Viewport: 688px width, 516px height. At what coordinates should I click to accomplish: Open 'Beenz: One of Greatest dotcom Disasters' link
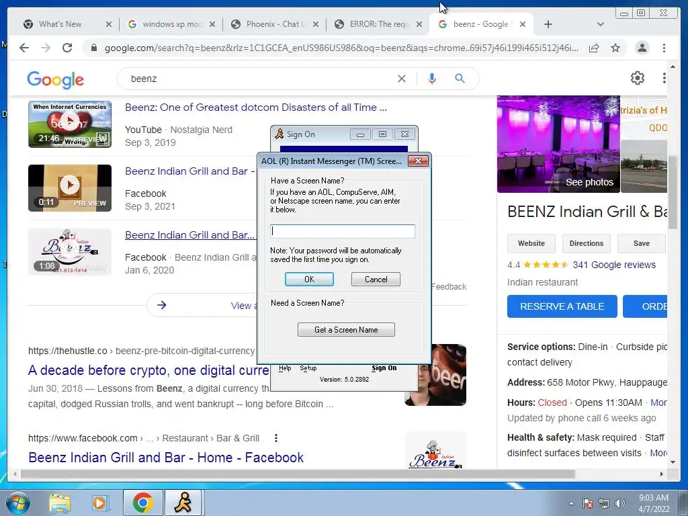(256, 107)
